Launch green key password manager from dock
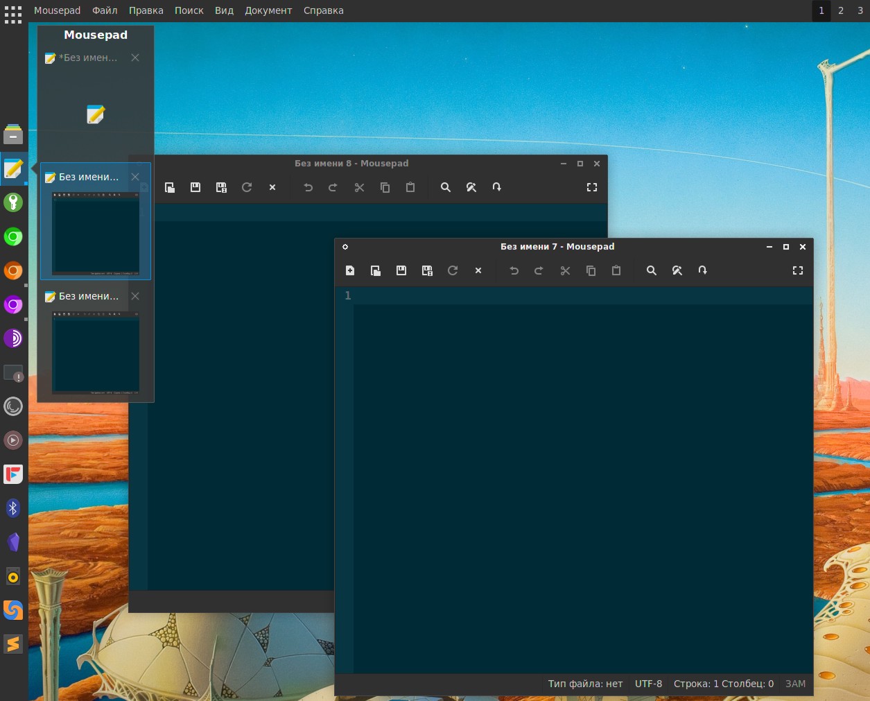Screen dimensions: 870x701 [x=13, y=202]
